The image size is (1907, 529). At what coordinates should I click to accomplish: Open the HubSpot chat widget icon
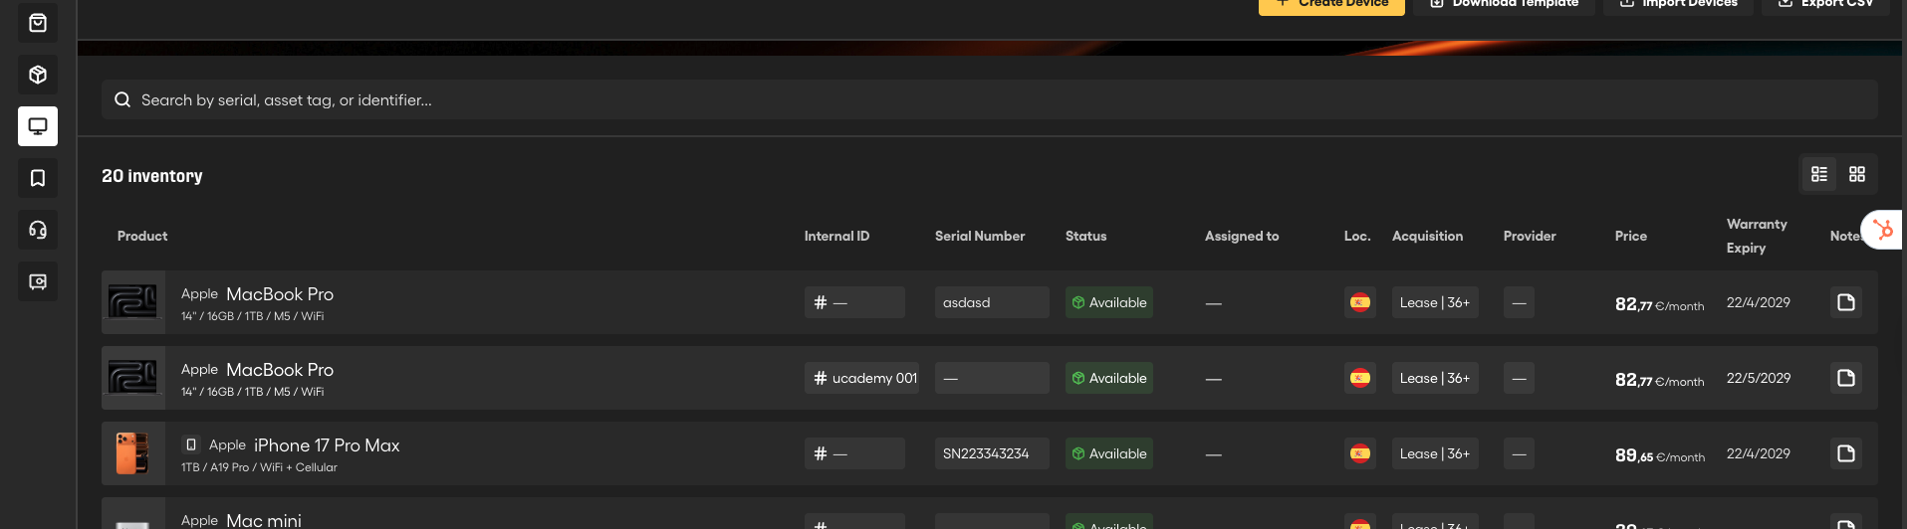pos(1882,230)
